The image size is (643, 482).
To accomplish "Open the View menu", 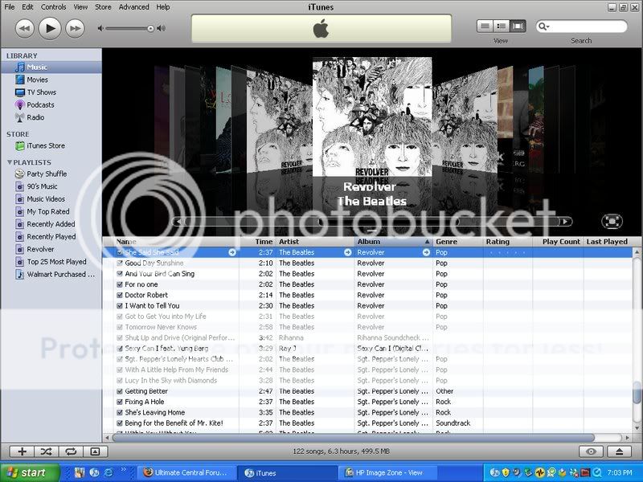I will click(x=80, y=7).
